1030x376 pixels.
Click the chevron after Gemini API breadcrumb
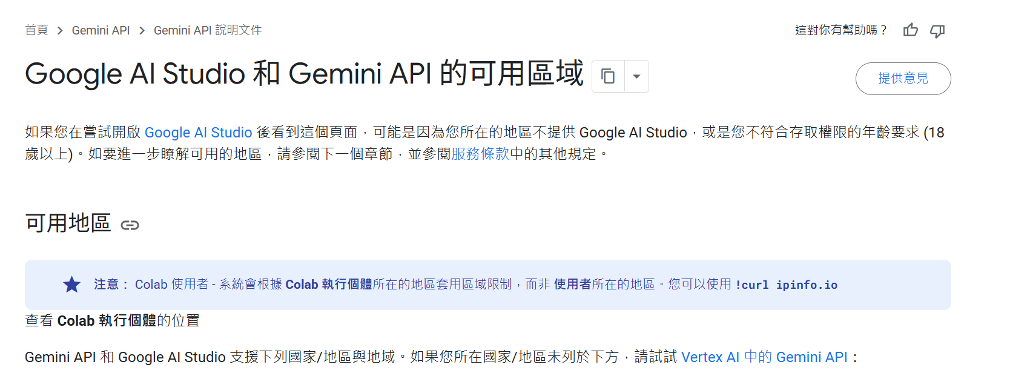point(142,30)
